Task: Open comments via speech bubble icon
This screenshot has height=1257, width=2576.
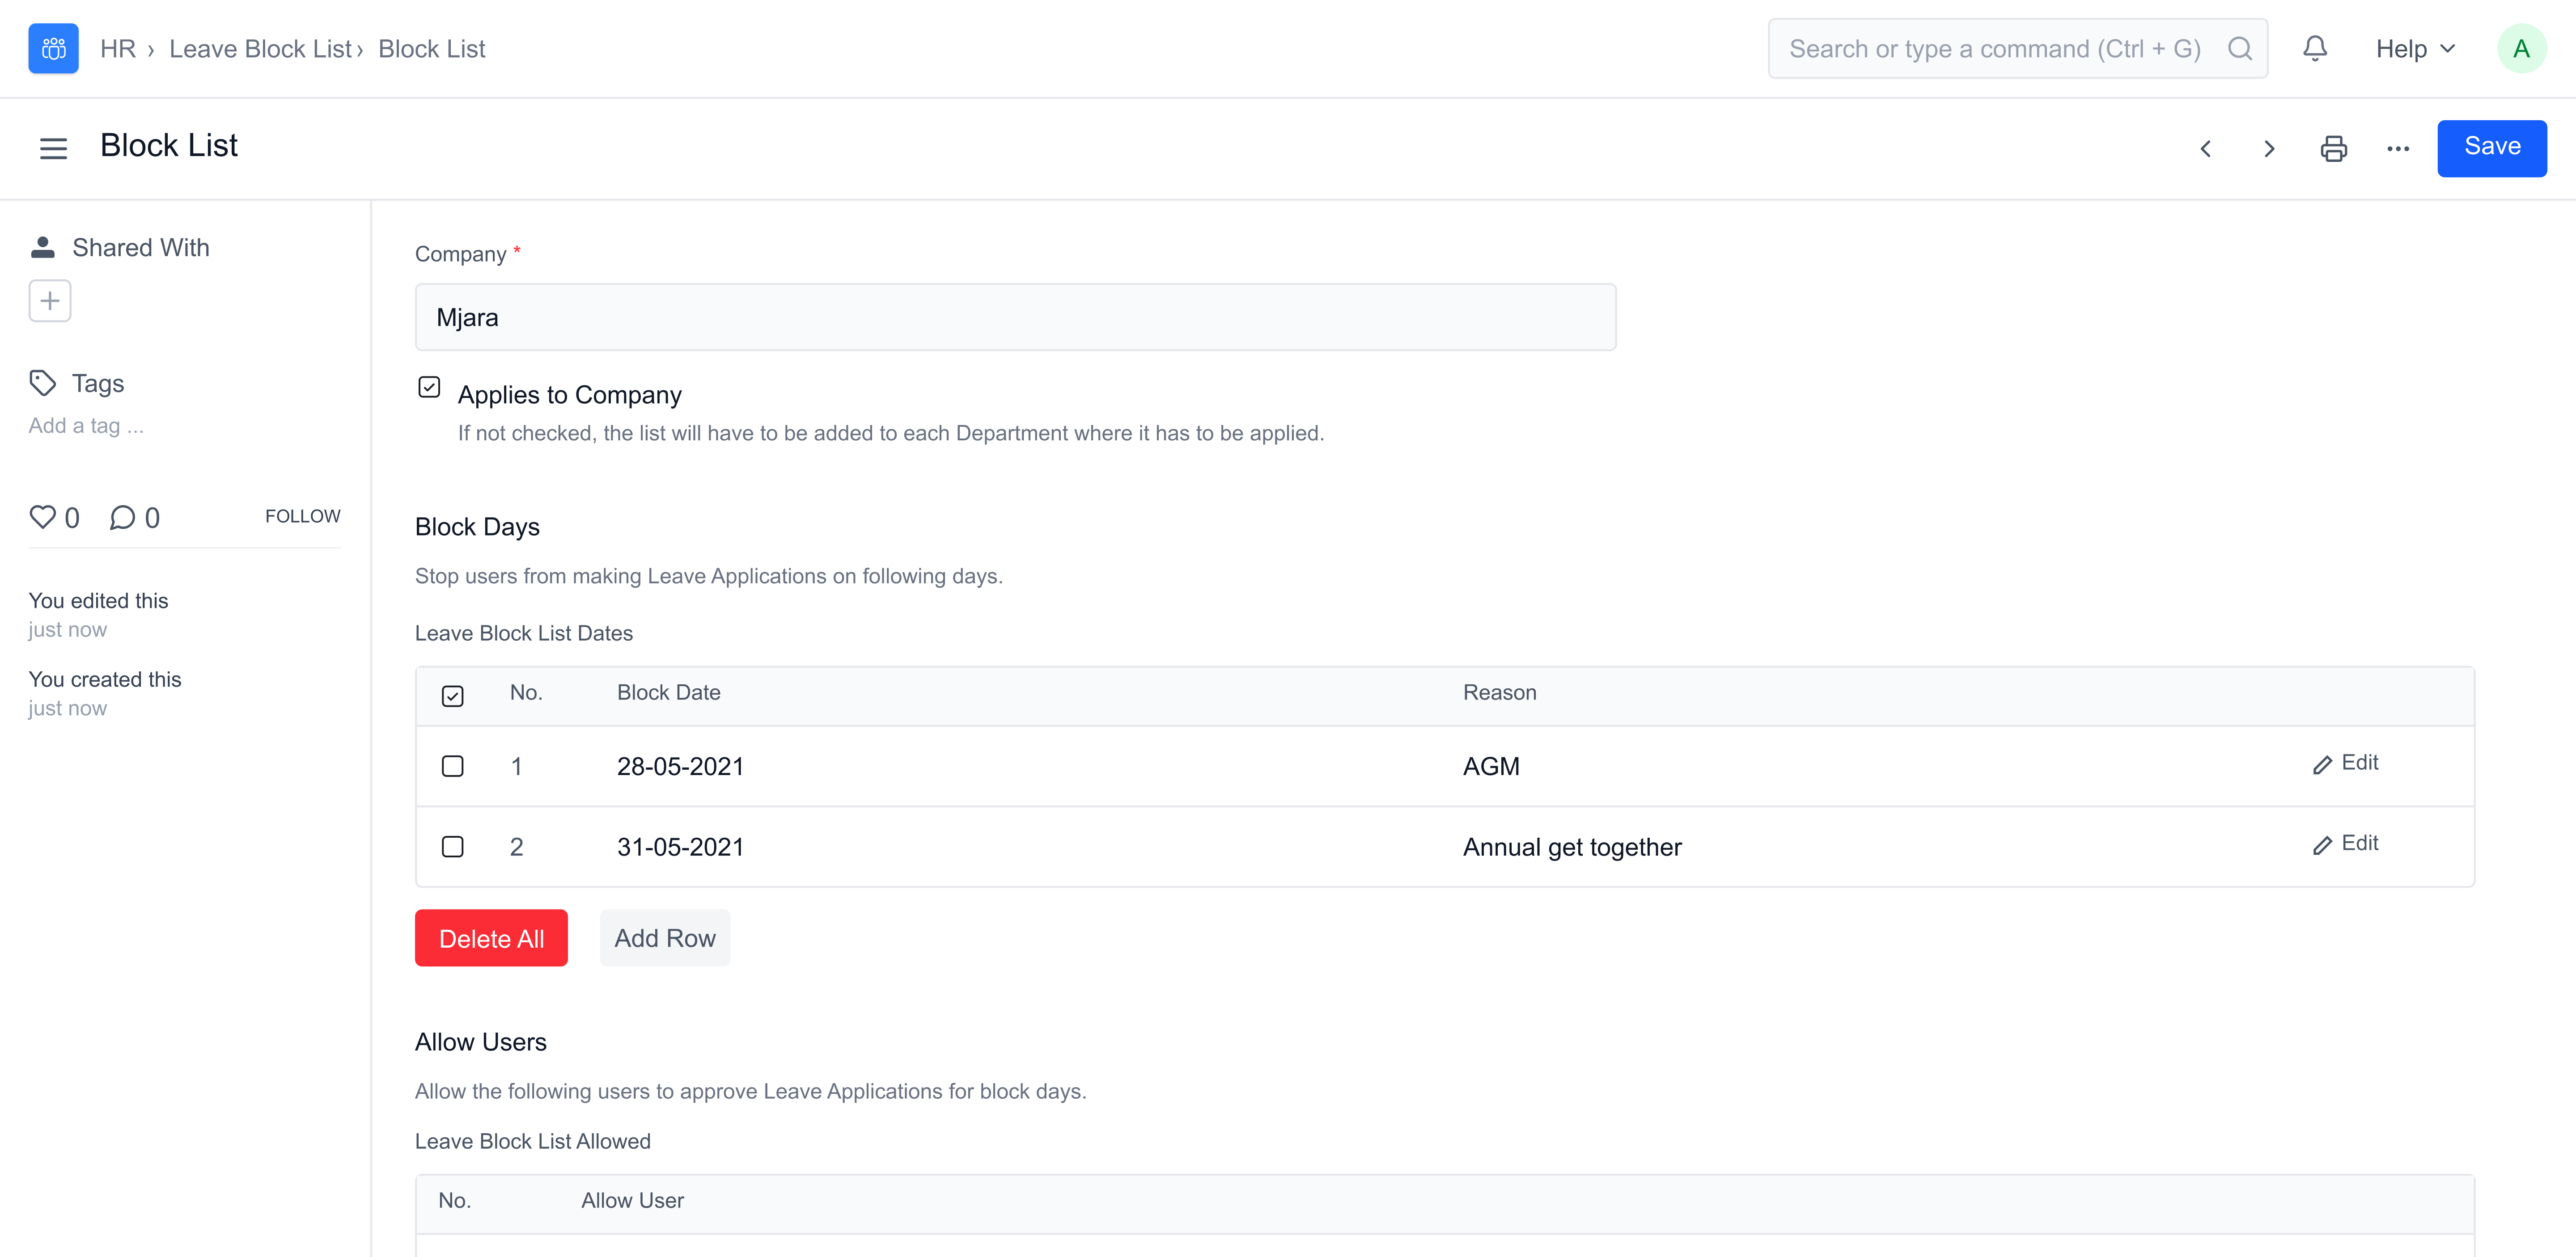Action: [122, 517]
